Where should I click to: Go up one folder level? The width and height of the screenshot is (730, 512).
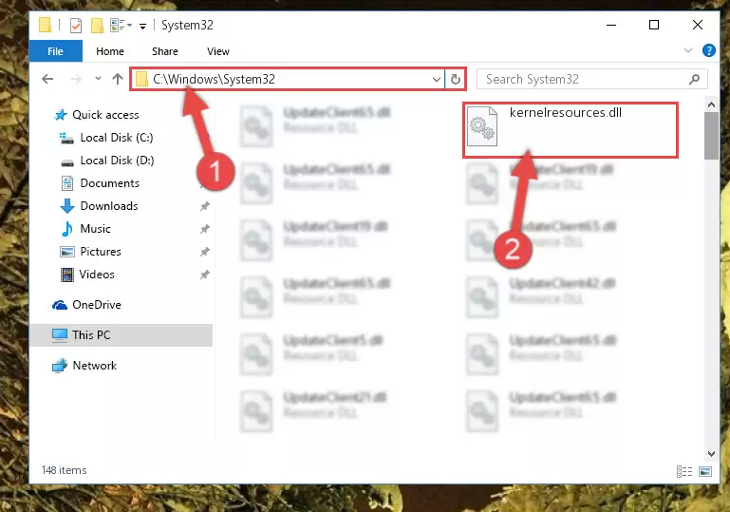coord(118,79)
